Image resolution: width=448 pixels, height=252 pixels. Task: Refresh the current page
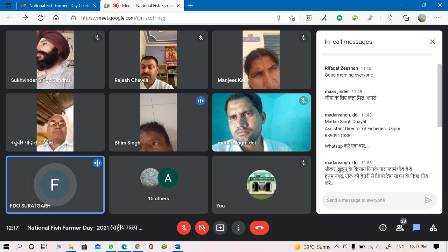point(41,18)
